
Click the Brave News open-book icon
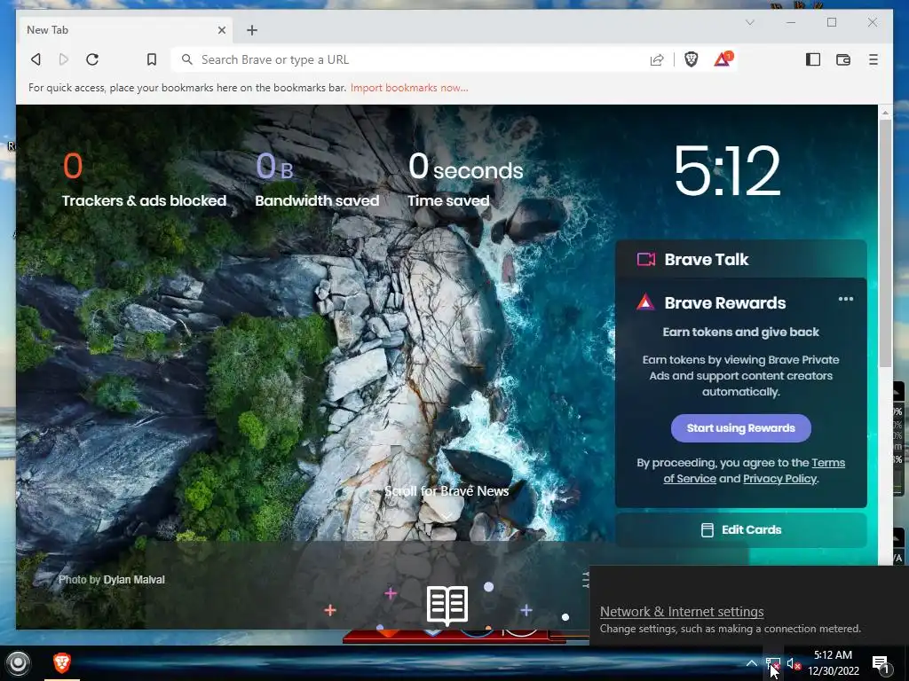click(x=447, y=606)
